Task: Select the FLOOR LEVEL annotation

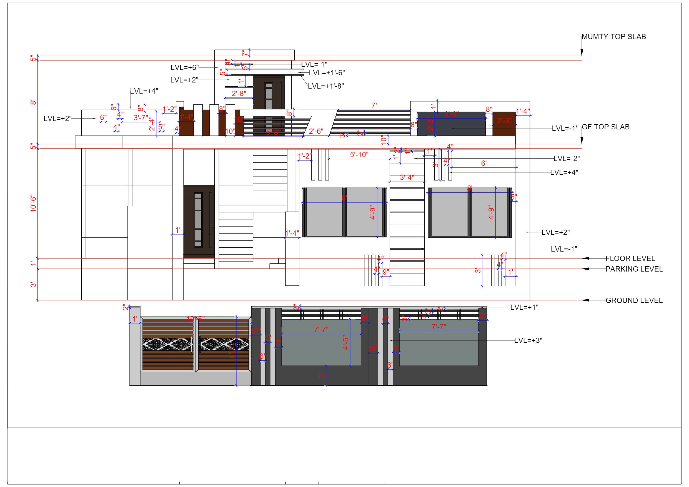Action: [630, 258]
